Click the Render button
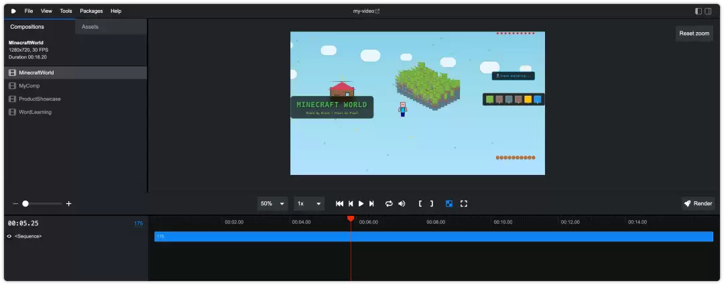 (x=698, y=204)
